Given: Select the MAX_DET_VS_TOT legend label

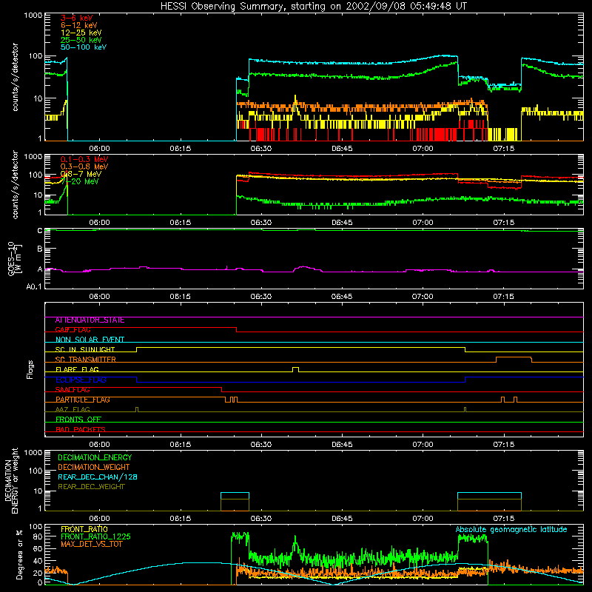Looking at the screenshot, I should coord(91,544).
